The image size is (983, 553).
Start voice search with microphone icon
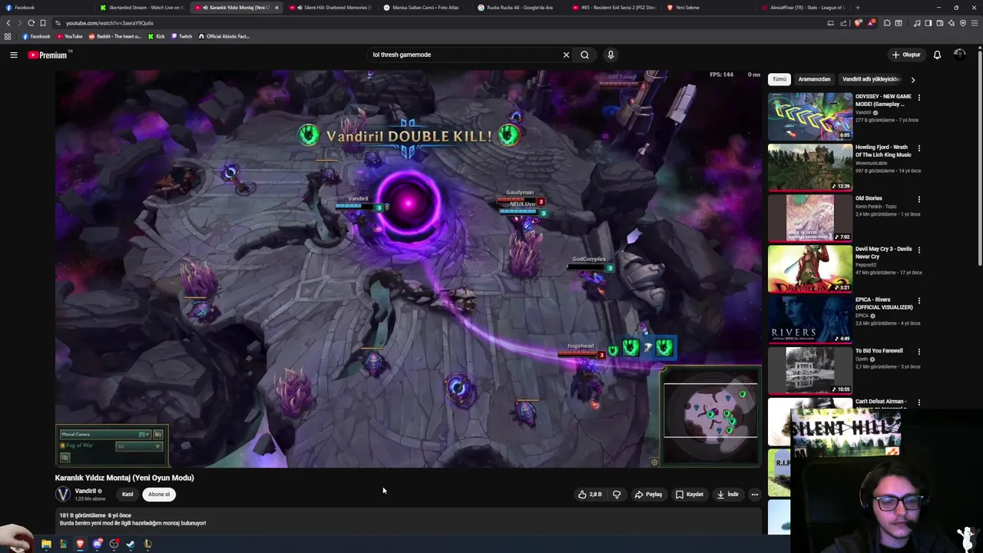pos(611,55)
